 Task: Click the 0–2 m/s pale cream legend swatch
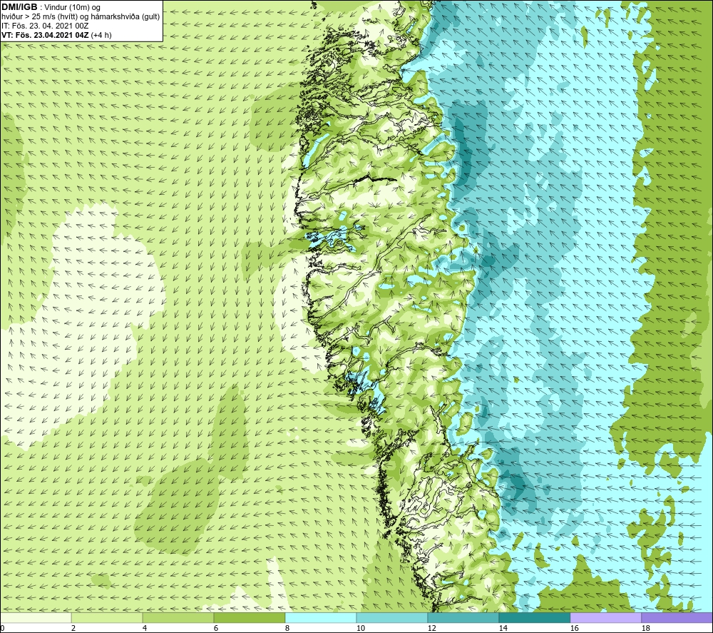click(36, 617)
